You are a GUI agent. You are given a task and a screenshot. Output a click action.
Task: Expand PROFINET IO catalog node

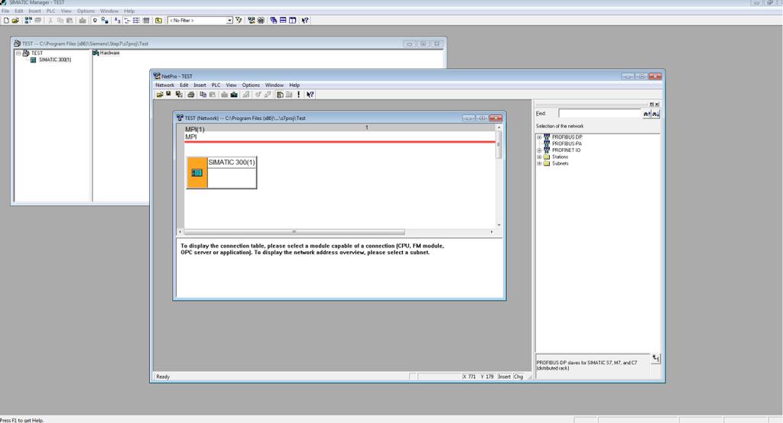(x=539, y=150)
